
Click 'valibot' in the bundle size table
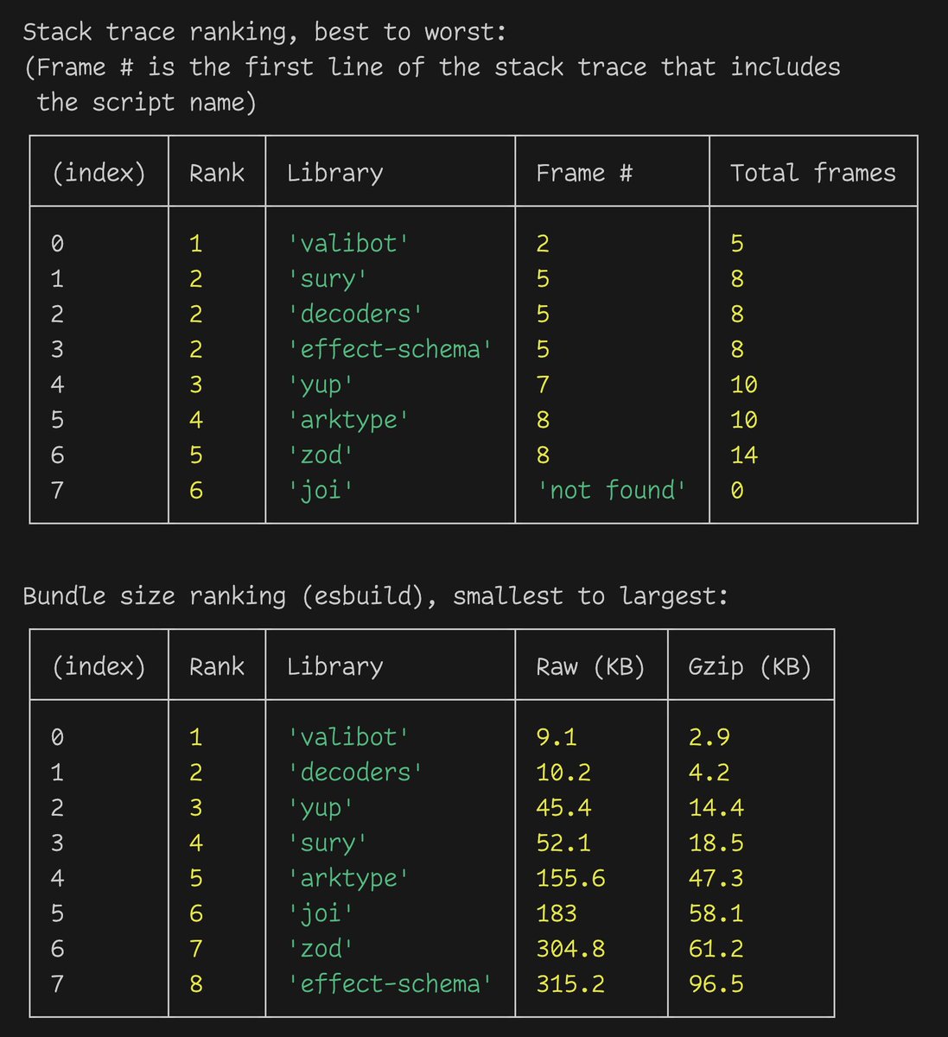(348, 737)
